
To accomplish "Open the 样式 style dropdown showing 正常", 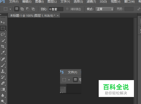I will 104,9.
